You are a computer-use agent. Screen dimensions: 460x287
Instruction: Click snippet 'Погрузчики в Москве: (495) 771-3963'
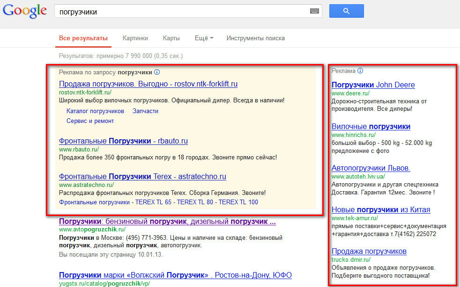(x=113, y=238)
